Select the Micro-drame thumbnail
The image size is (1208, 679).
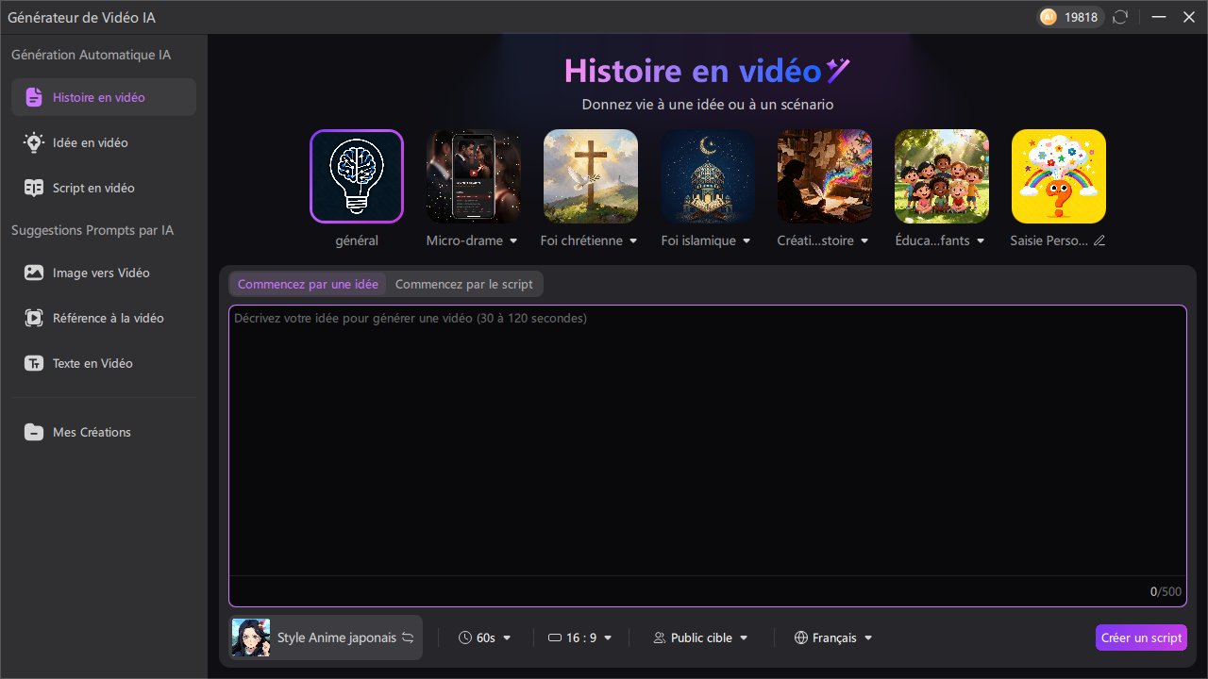474,176
